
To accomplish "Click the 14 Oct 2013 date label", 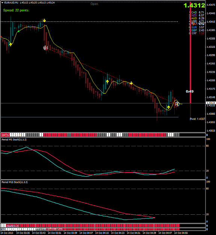I will [7, 233].
